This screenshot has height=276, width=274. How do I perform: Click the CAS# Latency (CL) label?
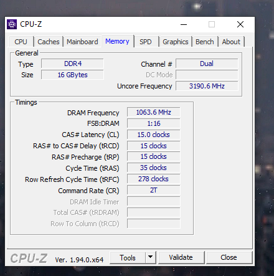coord(90,135)
